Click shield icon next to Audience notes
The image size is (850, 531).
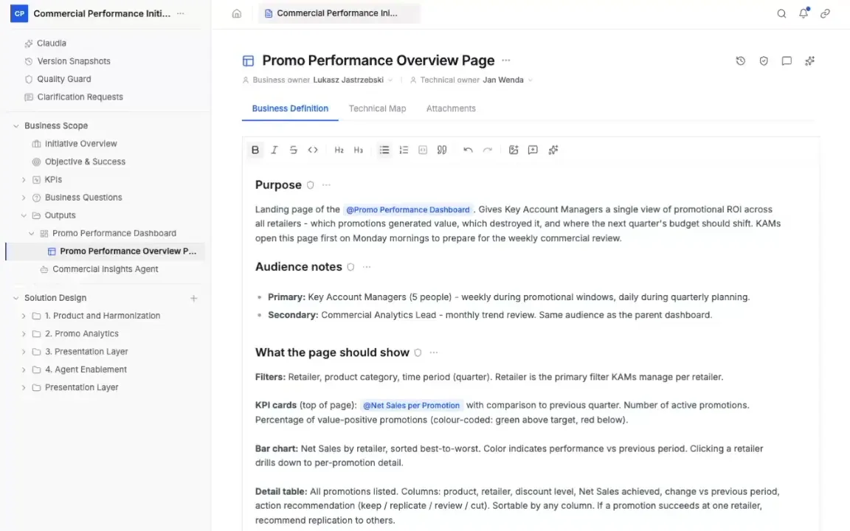point(350,266)
